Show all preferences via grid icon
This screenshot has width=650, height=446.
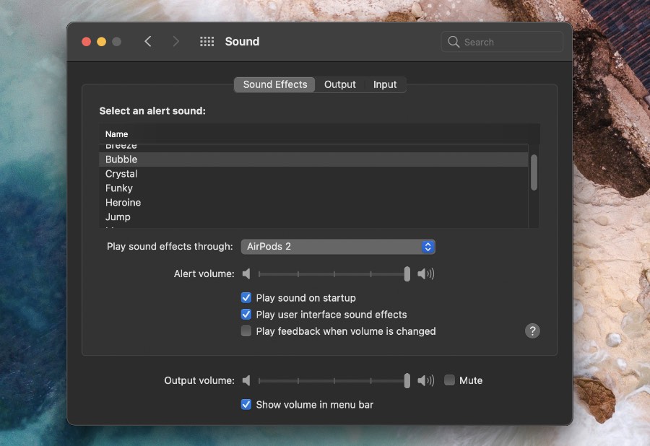pyautogui.click(x=207, y=41)
